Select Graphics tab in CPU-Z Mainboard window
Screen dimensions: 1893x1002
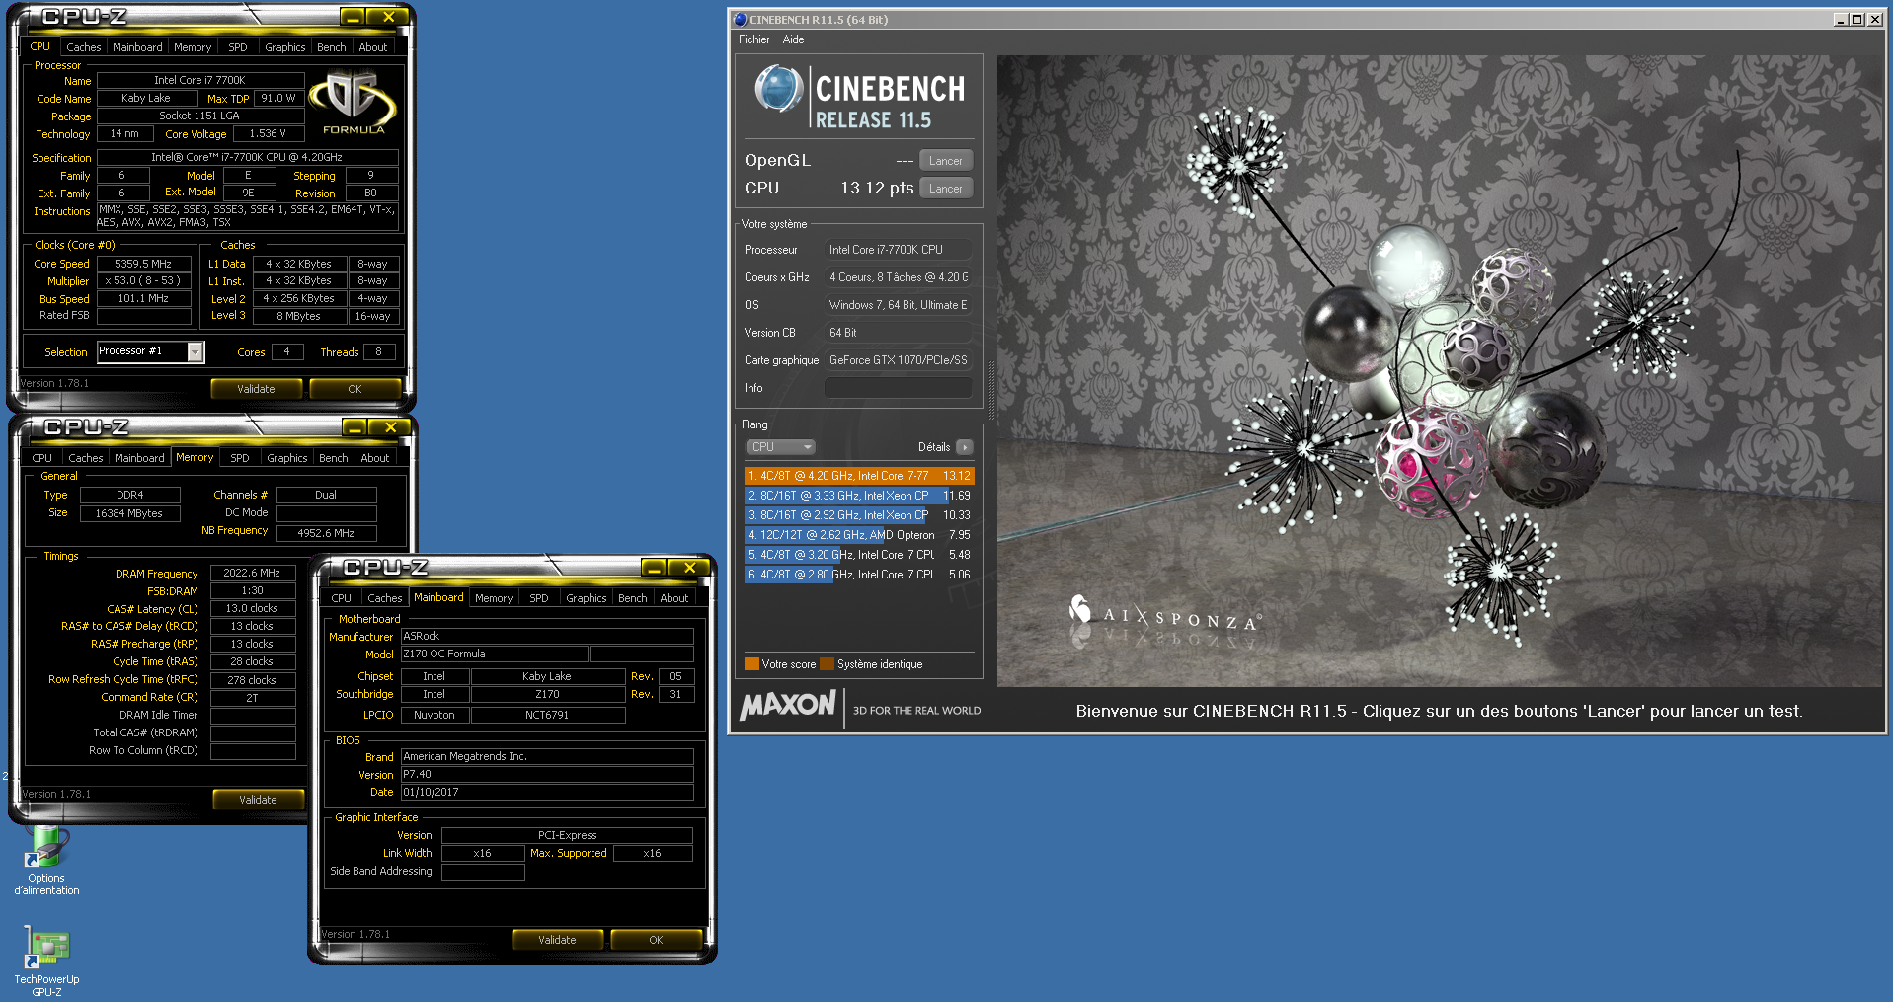click(x=587, y=598)
